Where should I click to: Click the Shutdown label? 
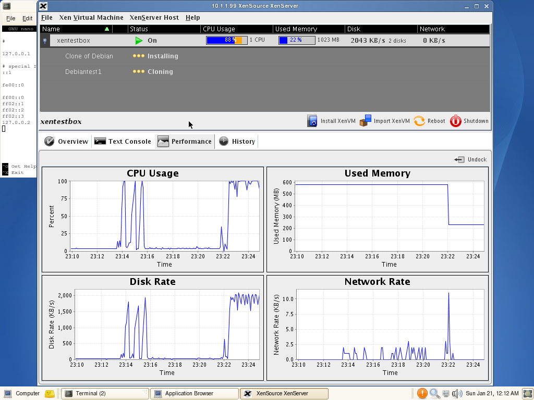point(476,121)
